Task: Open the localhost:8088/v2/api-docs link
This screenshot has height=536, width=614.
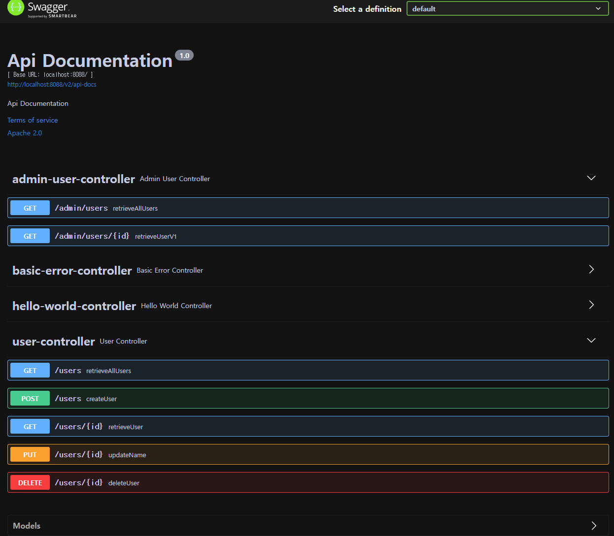Action: coord(52,85)
